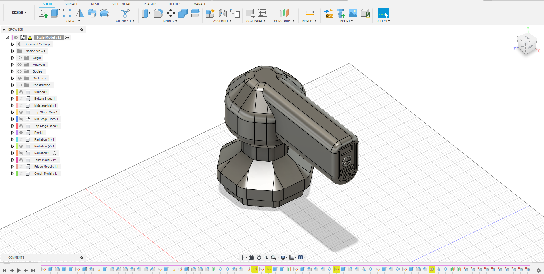Select the Midplane construct icon
544x274 pixels.
(284, 13)
